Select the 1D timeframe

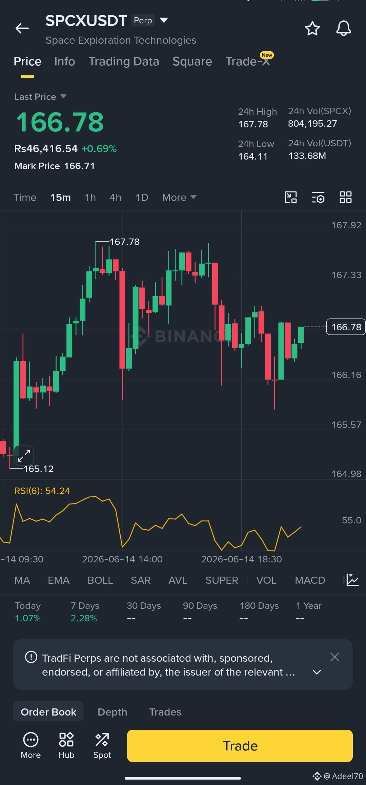142,197
